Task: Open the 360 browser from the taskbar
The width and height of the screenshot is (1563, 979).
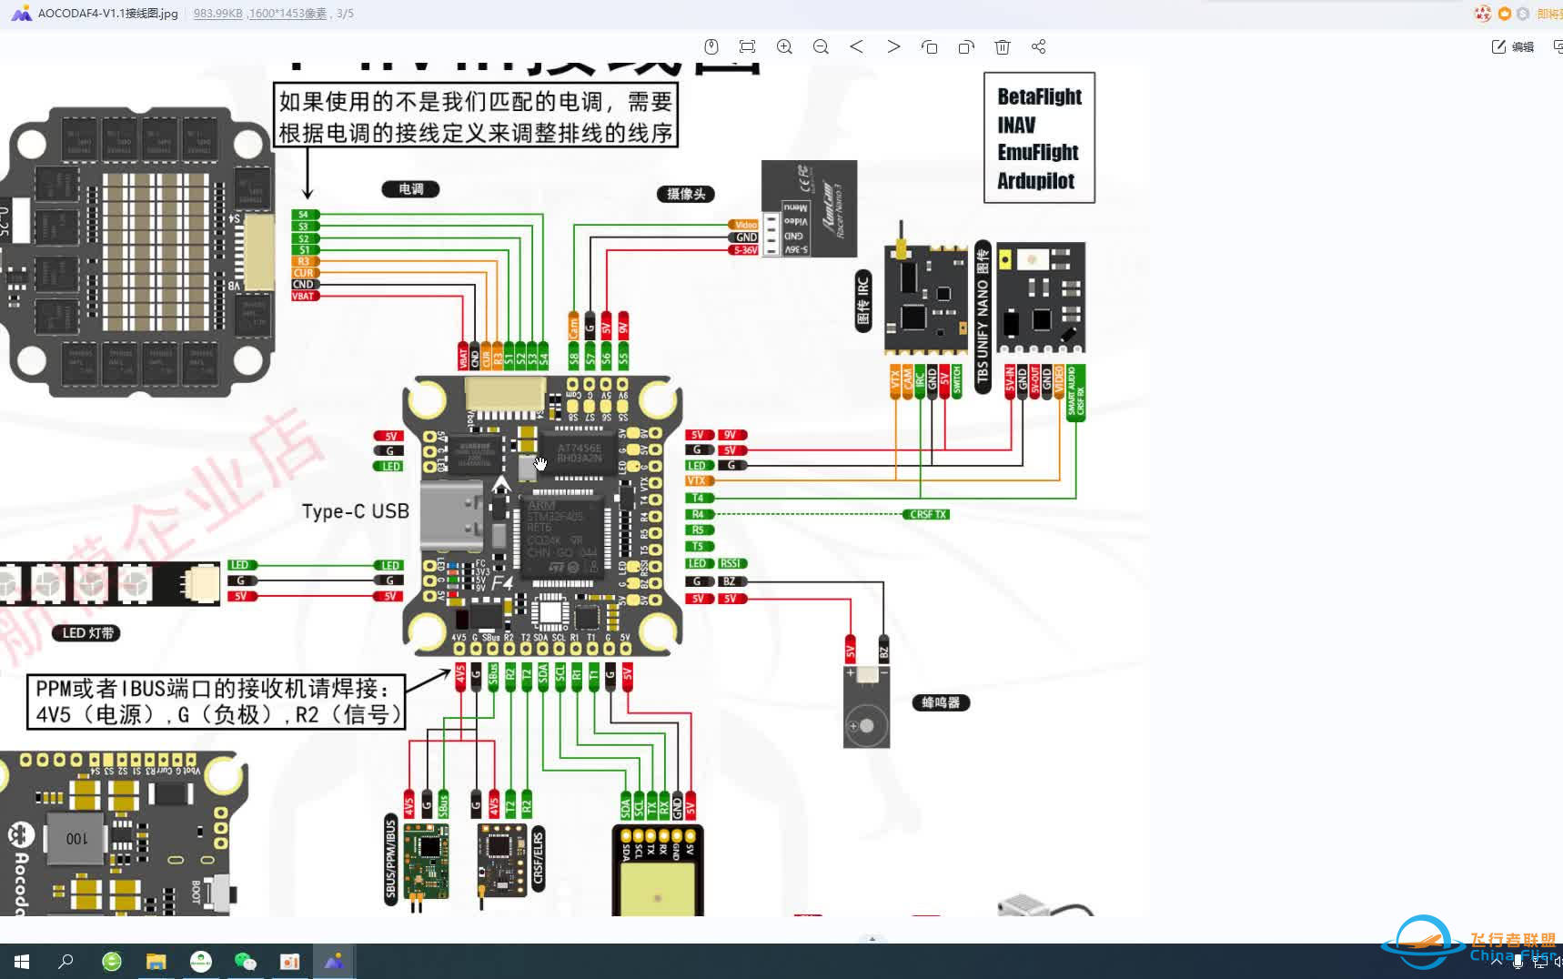Action: 112,961
